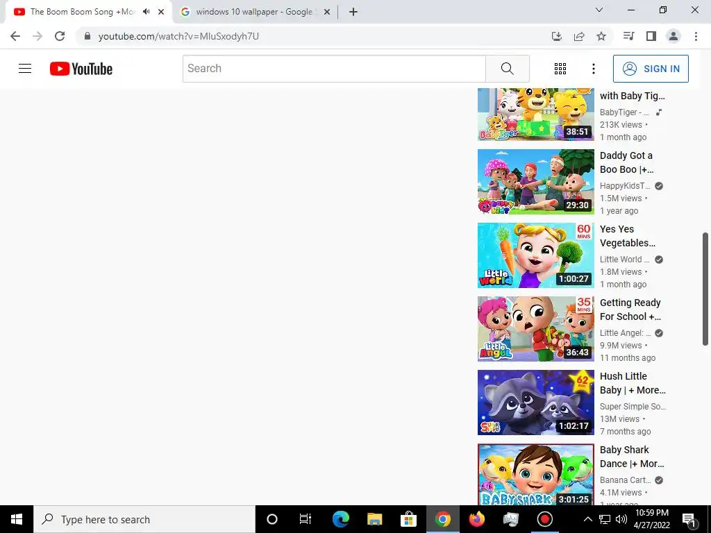Click the browser forward arrow
711x533 pixels.
37,36
